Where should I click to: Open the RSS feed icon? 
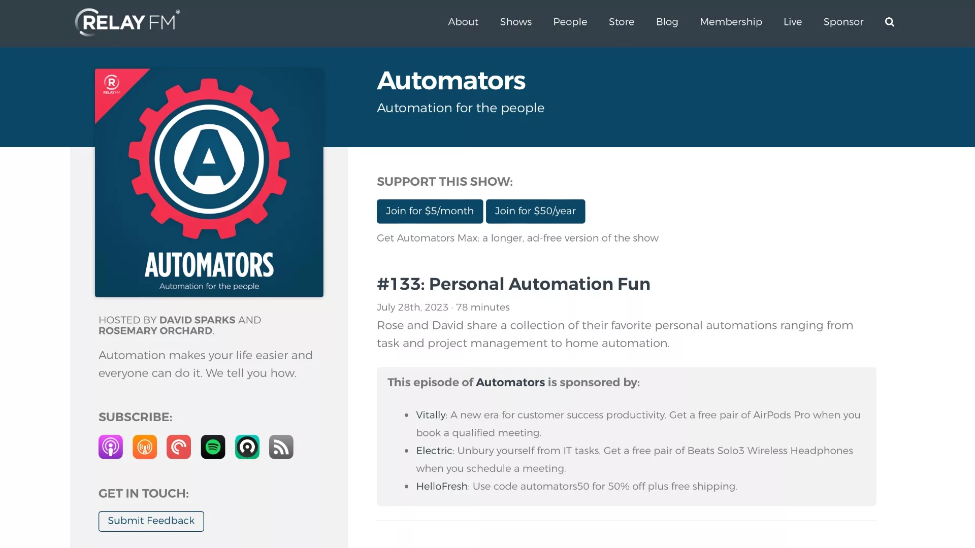click(x=281, y=447)
